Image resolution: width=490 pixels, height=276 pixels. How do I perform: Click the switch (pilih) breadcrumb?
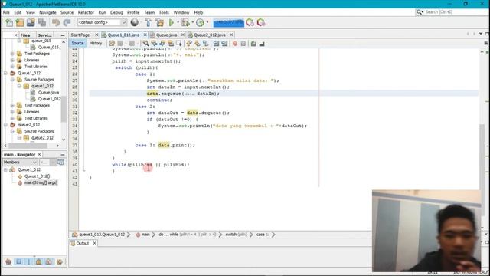coord(236,235)
